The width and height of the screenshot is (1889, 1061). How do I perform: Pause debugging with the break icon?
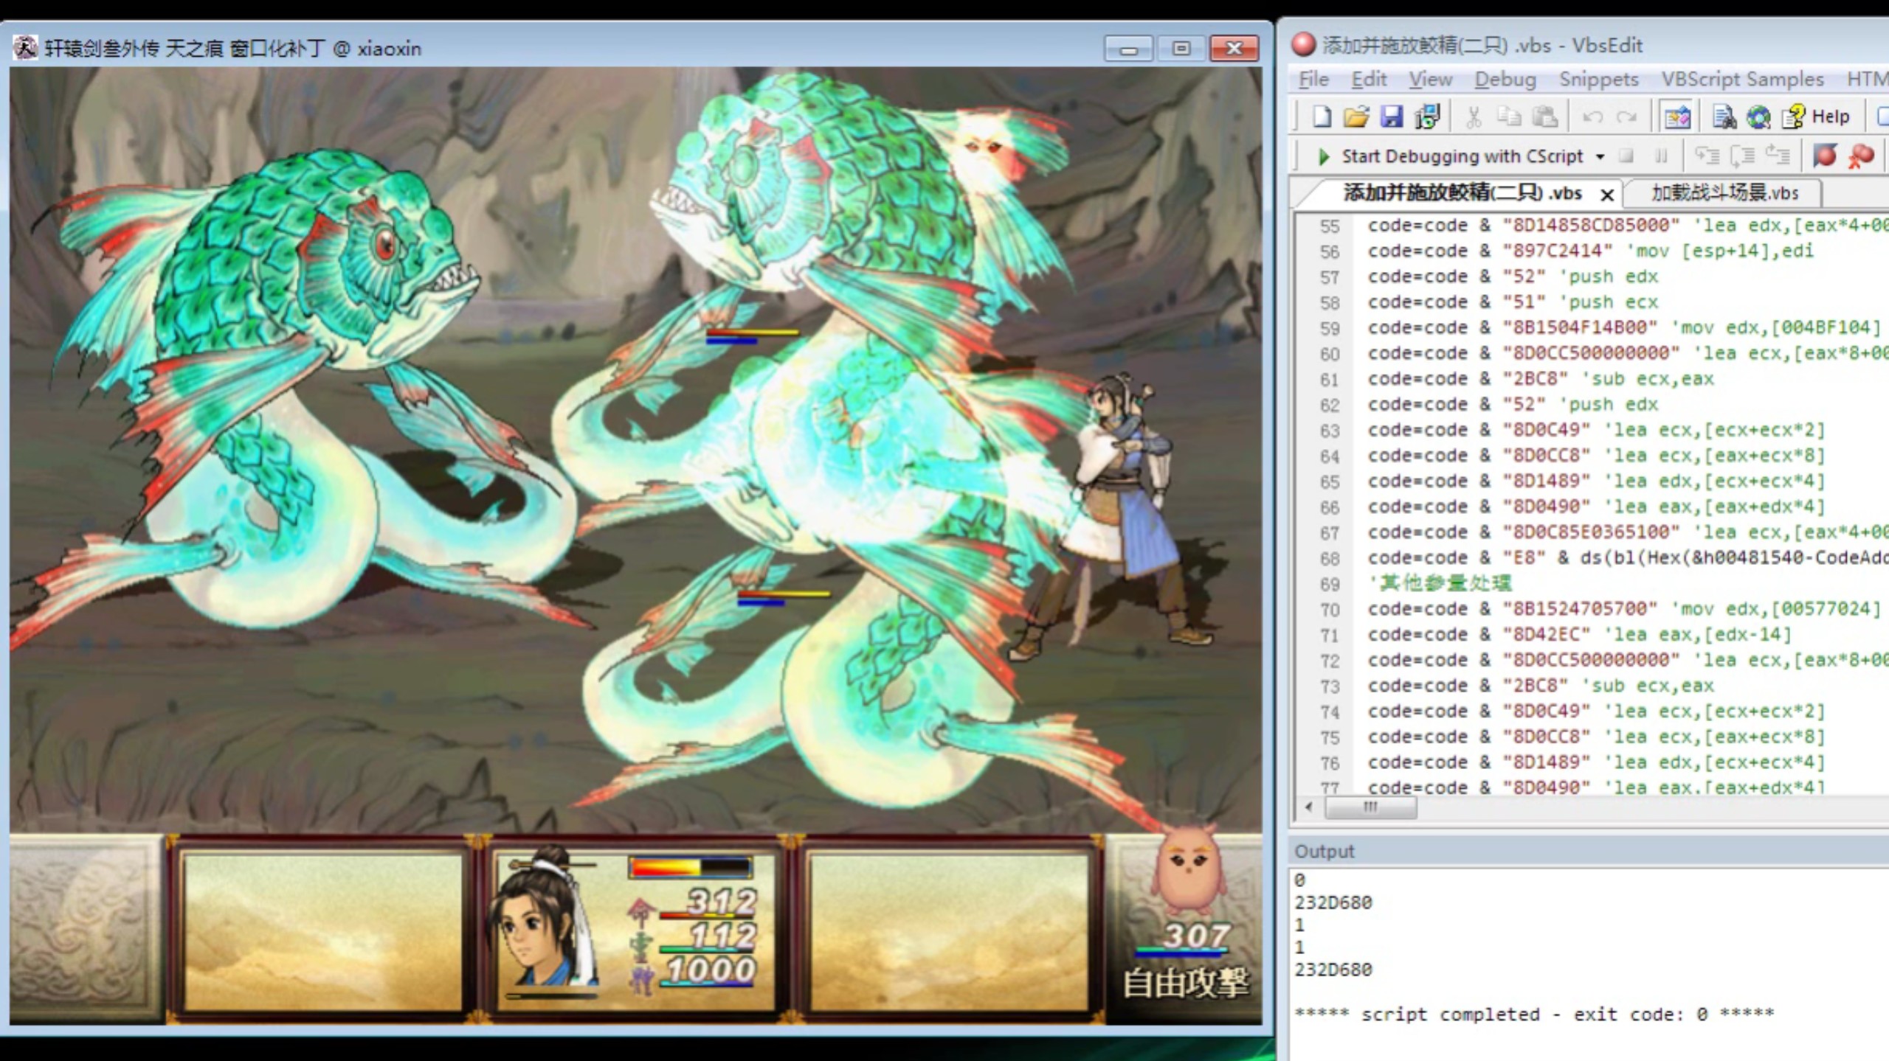click(x=1661, y=156)
